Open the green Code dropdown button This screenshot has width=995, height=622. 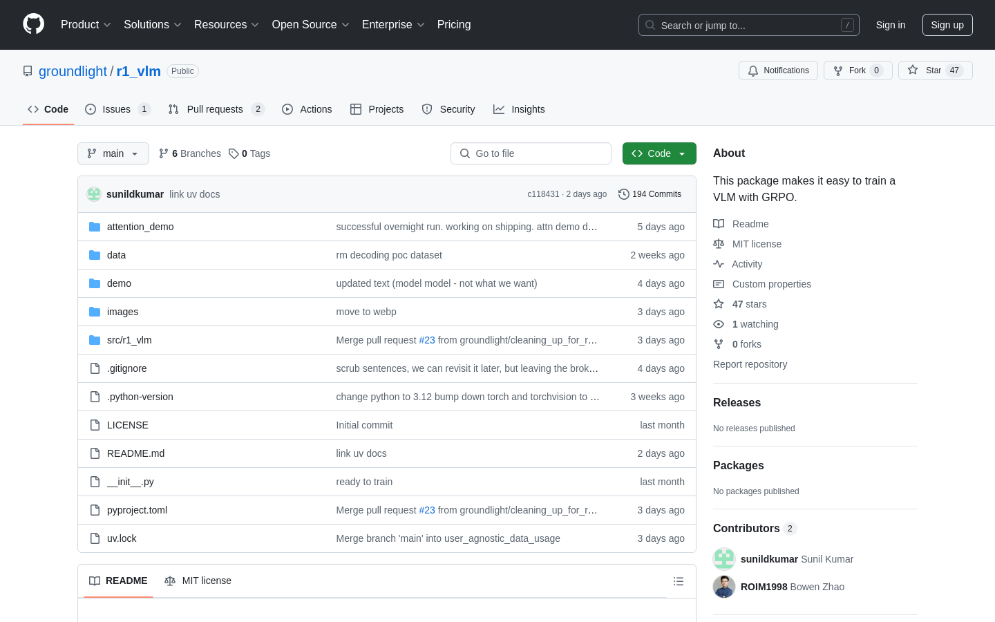tap(659, 153)
